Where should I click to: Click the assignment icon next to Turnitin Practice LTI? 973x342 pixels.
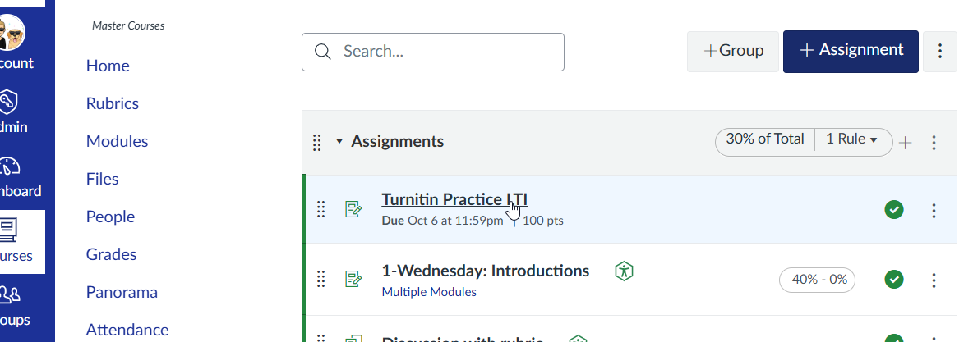click(x=353, y=210)
